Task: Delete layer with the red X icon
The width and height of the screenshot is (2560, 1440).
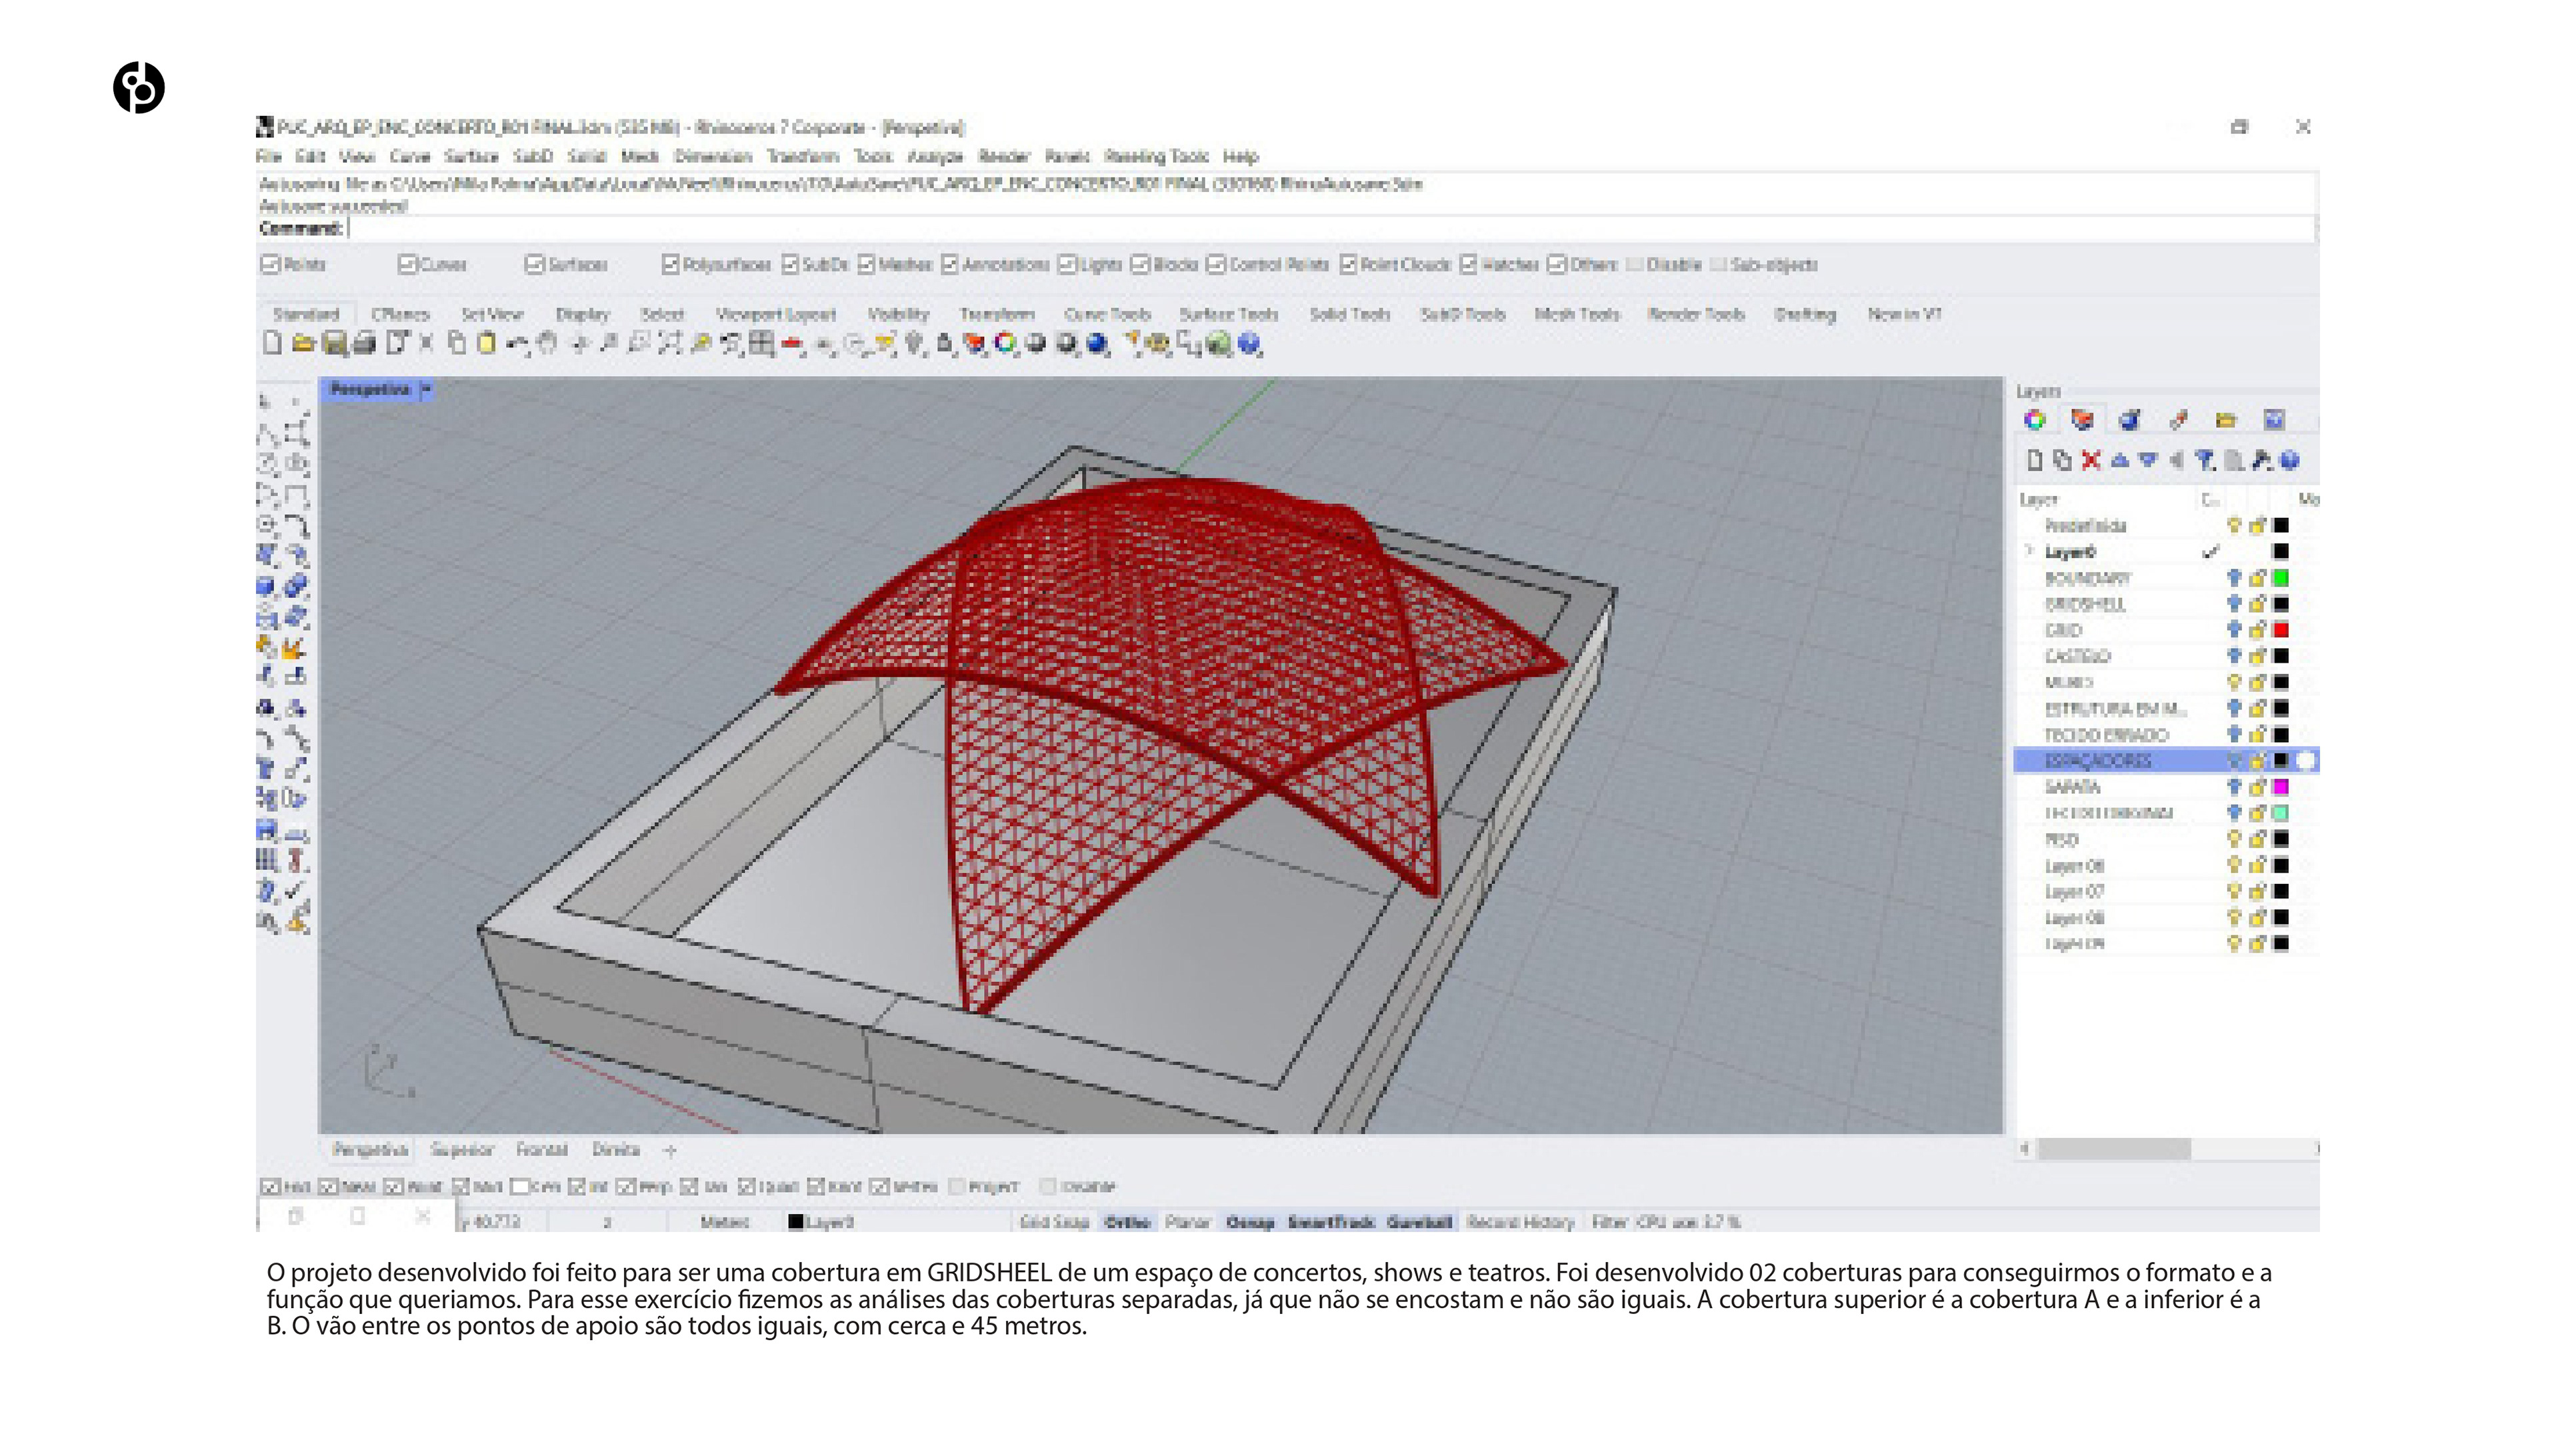Action: [x=2091, y=460]
